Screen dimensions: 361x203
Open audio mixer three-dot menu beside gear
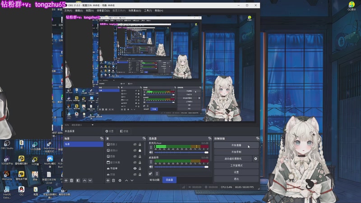pyautogui.click(x=157, y=174)
